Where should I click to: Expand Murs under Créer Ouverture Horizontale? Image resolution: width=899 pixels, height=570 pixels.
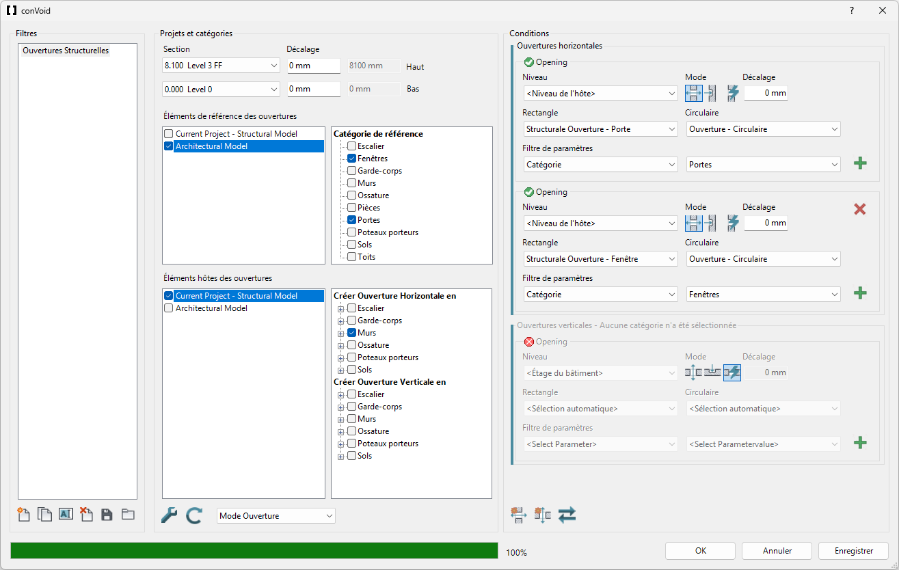[x=340, y=334]
